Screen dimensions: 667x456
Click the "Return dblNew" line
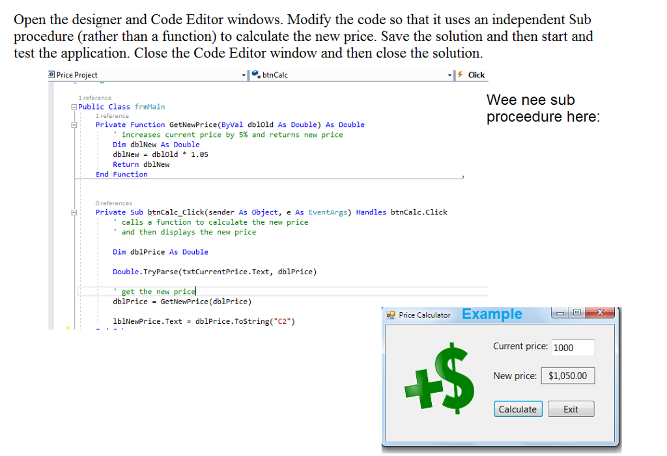(141, 165)
